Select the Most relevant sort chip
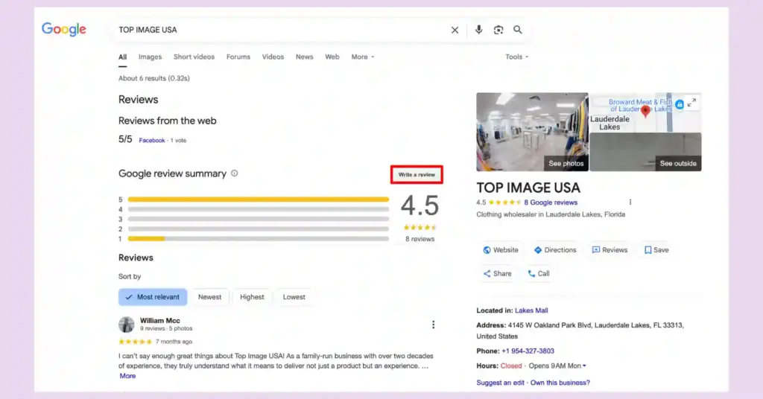Screen dimensions: 763x399 [x=153, y=297]
